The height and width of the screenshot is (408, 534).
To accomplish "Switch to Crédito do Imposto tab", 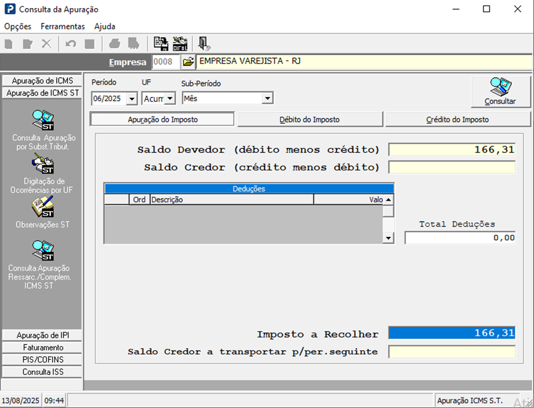I will point(458,119).
